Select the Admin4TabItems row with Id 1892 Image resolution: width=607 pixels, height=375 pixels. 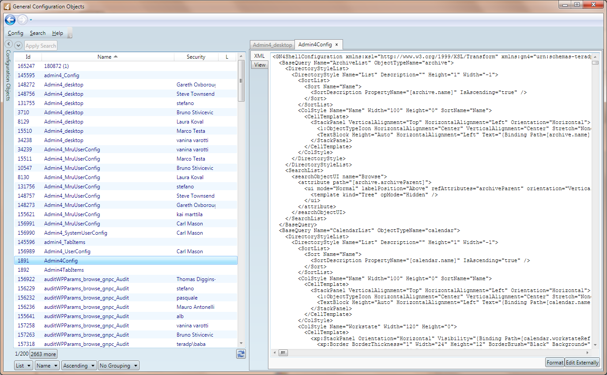[126, 270]
